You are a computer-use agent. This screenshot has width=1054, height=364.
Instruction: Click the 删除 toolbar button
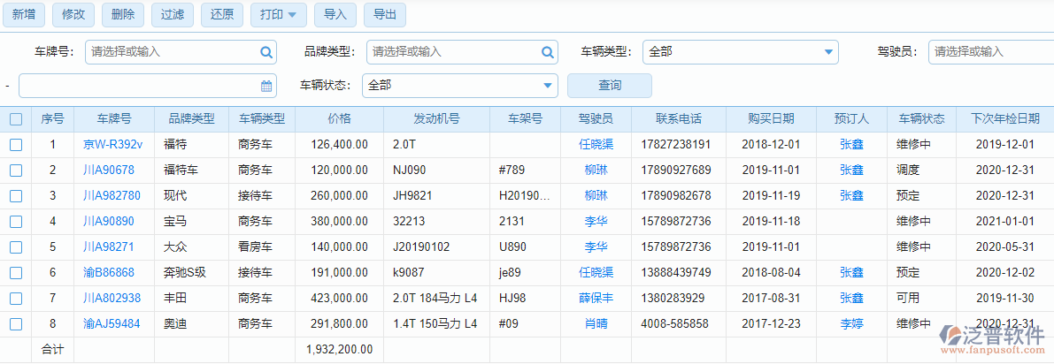pos(124,14)
